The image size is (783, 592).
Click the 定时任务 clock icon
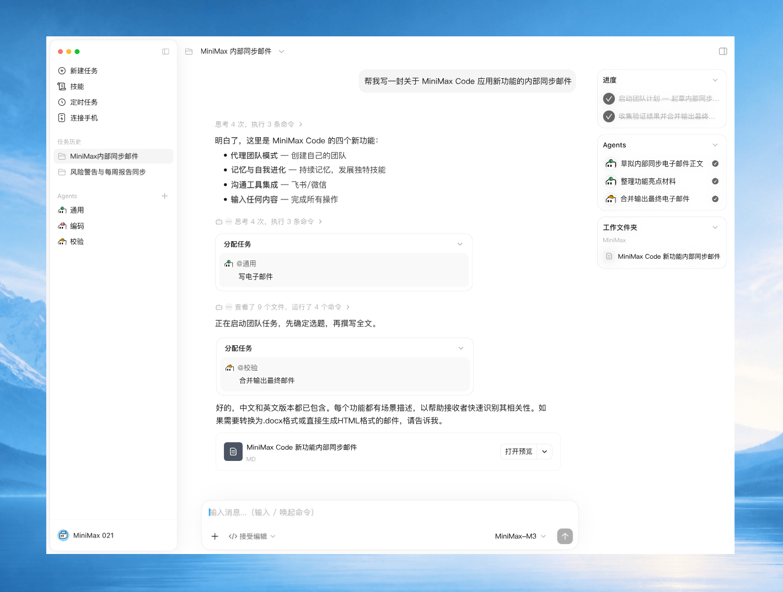pyautogui.click(x=62, y=102)
